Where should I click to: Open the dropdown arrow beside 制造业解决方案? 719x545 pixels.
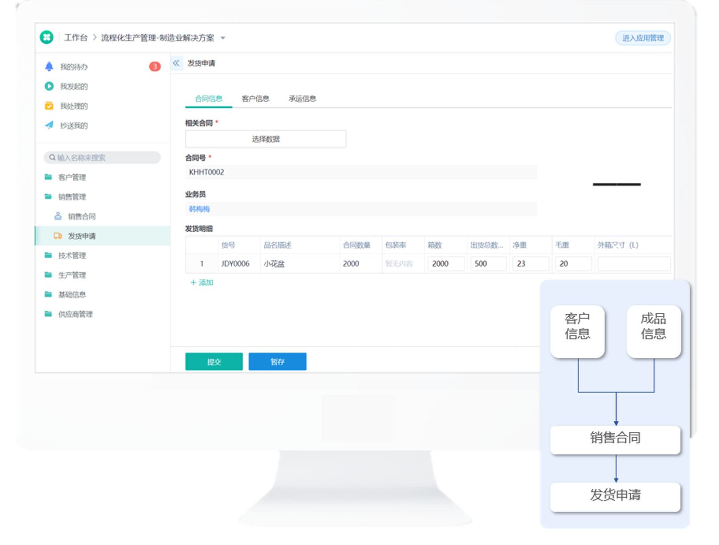pos(223,38)
